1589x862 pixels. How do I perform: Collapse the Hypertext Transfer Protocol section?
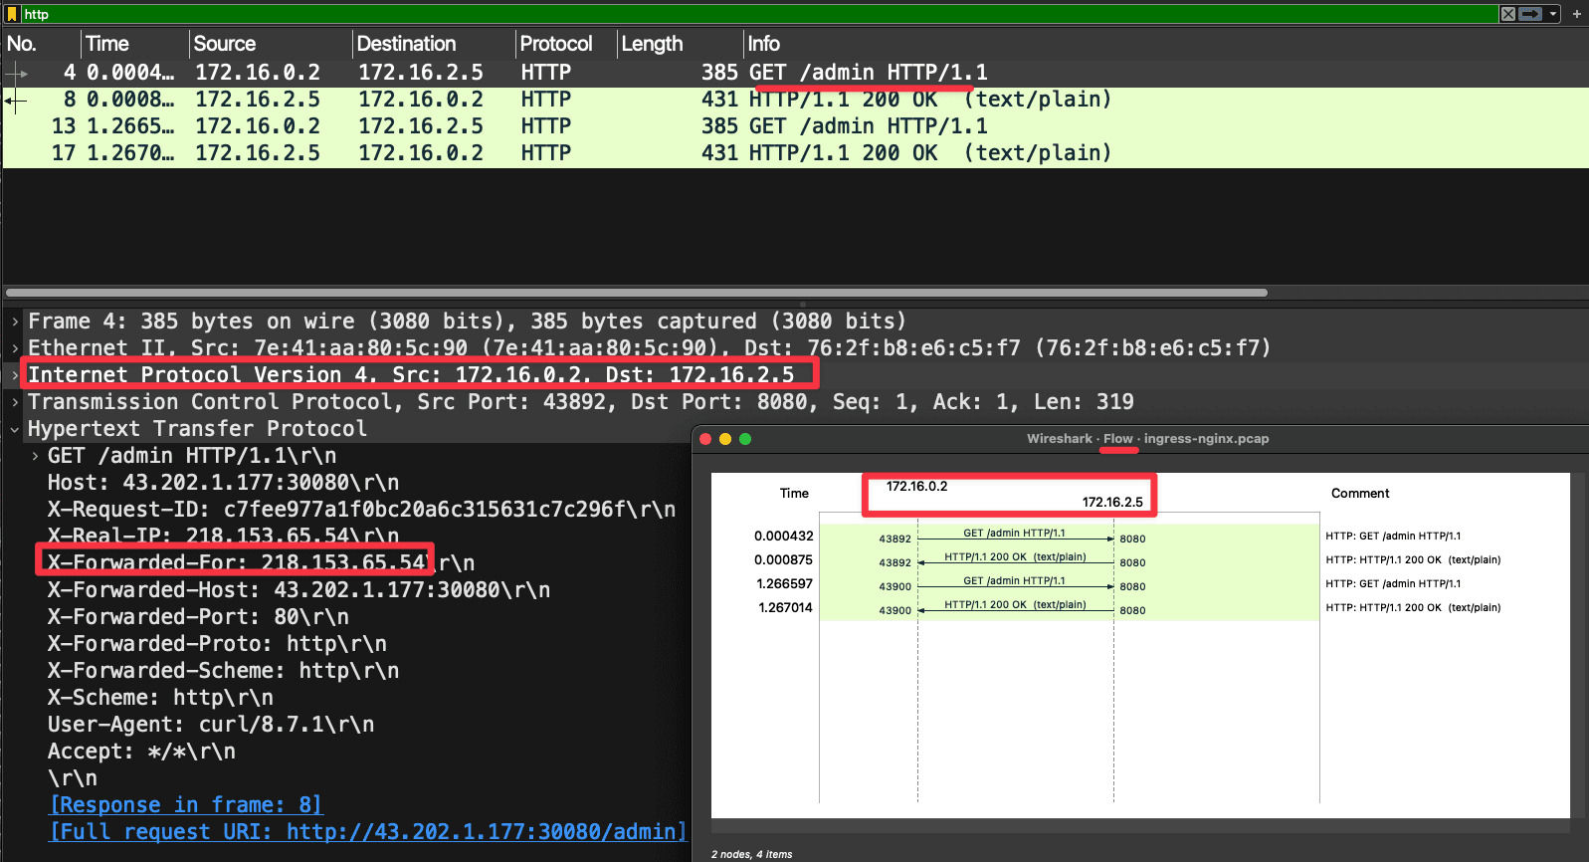[15, 429]
